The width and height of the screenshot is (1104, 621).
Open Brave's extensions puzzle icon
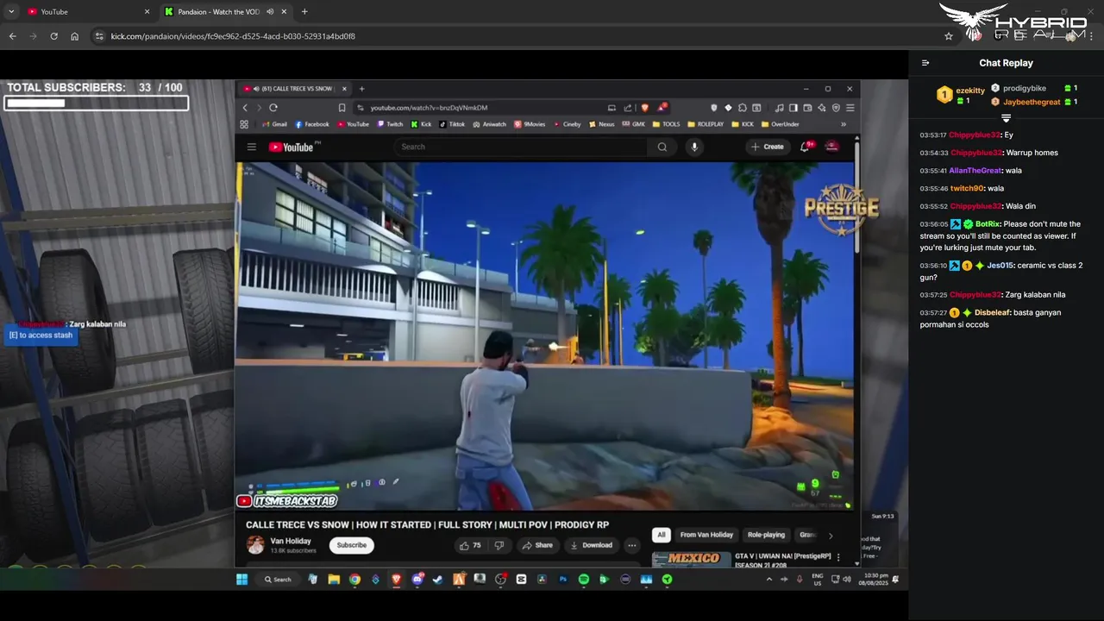tap(743, 108)
